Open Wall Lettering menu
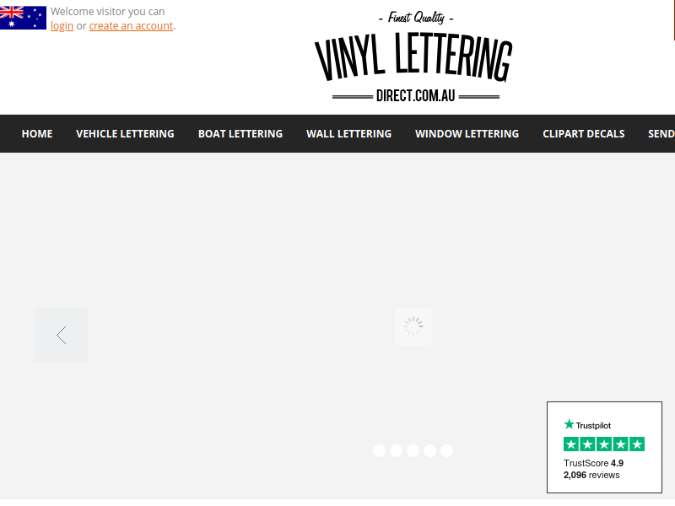 348,134
